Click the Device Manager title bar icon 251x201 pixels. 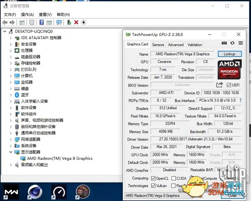[5, 6]
